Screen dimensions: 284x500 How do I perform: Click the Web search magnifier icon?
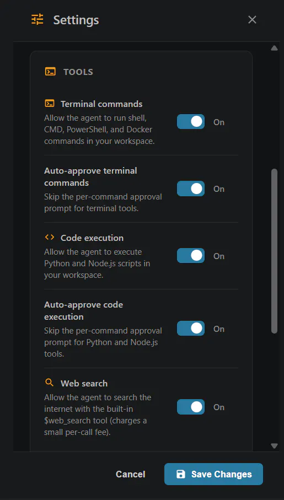tap(49, 383)
